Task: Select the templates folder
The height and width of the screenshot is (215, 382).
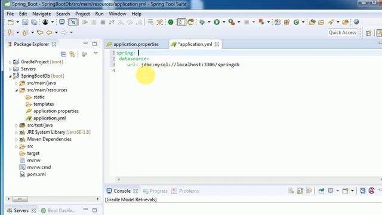Action: pyautogui.click(x=44, y=104)
